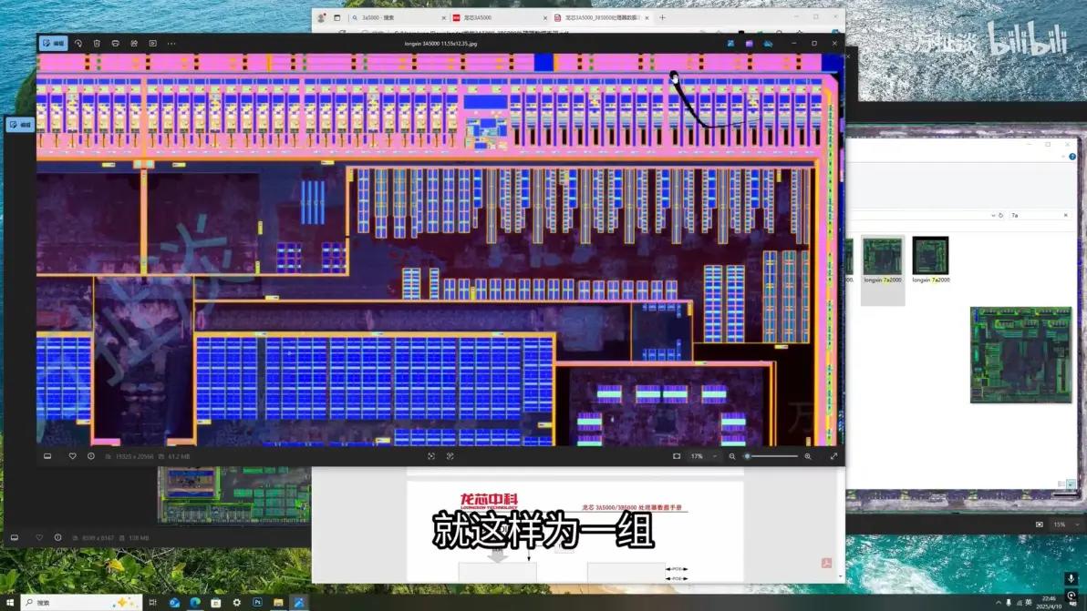Open the browser tab actions menu icon
The image size is (1087, 611).
[x=336, y=17]
